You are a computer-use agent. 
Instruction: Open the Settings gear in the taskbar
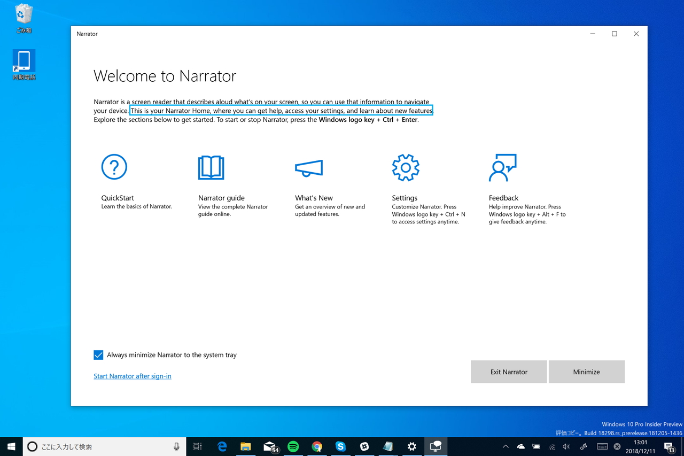(411, 447)
